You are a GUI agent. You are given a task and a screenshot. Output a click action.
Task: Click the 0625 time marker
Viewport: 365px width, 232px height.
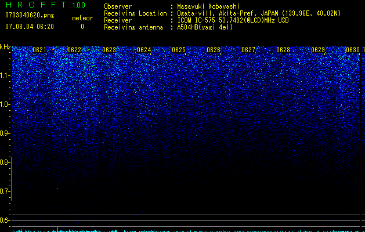coord(179,50)
